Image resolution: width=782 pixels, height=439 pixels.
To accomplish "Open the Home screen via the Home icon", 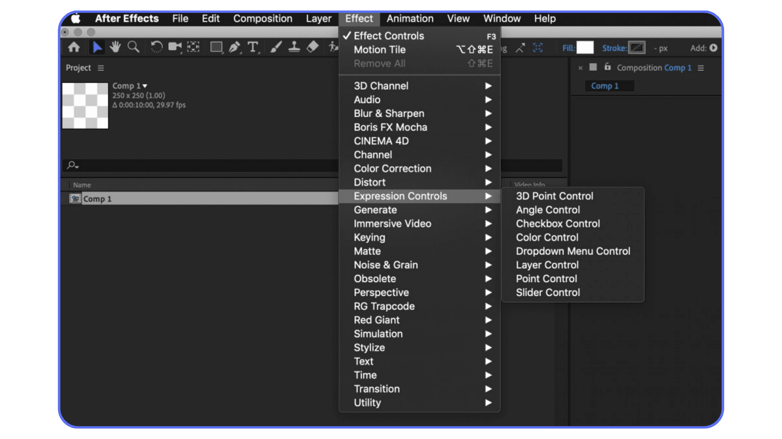I will pyautogui.click(x=74, y=47).
